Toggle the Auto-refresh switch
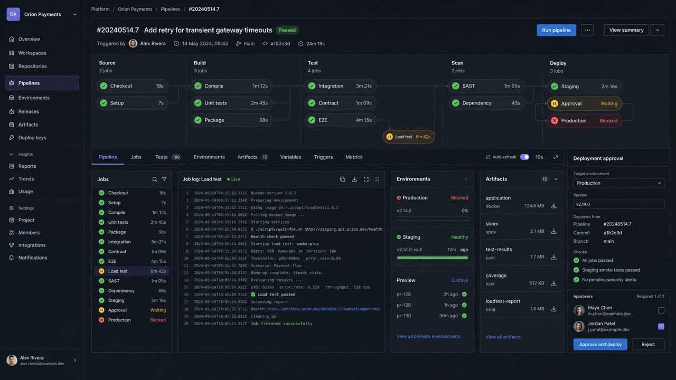 click(524, 157)
